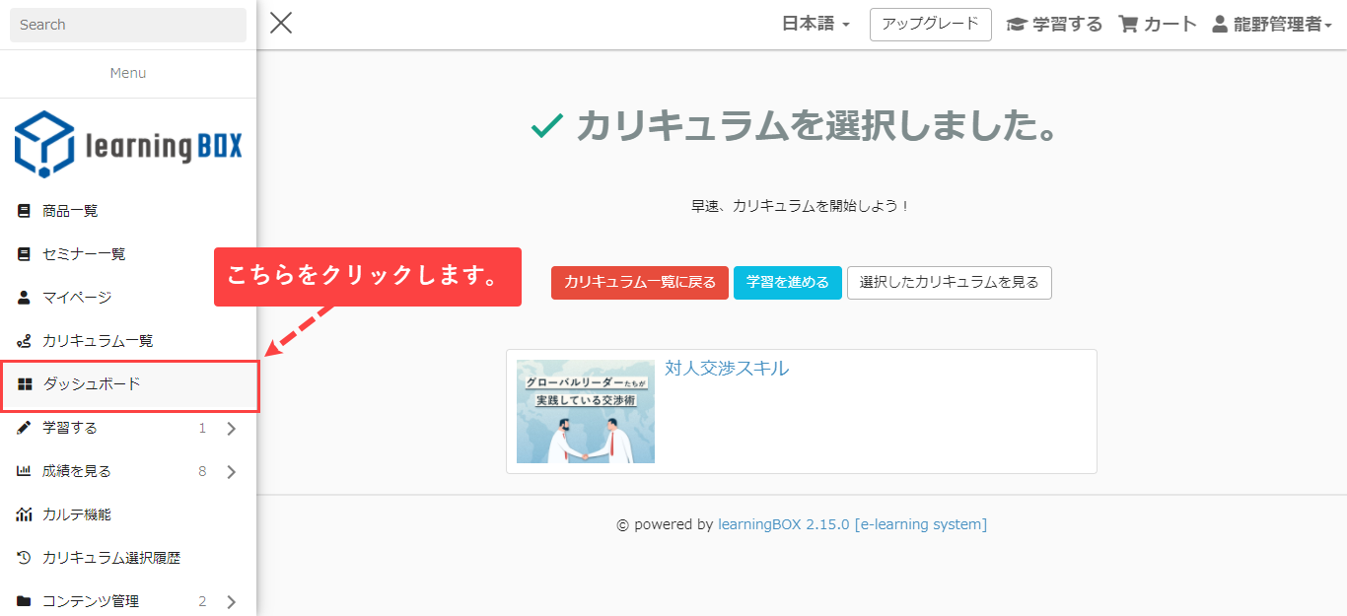This screenshot has width=1347, height=616.
Task: Expand the 成績を見る sidebar chevron
Action: point(231,472)
